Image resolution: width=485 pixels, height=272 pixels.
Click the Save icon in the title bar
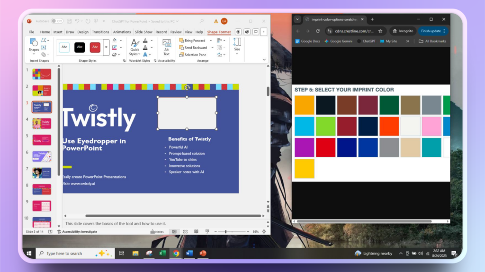[69, 21]
